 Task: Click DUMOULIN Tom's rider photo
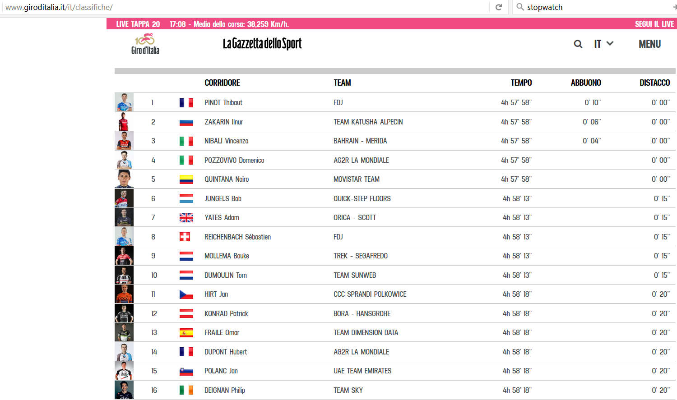124,275
